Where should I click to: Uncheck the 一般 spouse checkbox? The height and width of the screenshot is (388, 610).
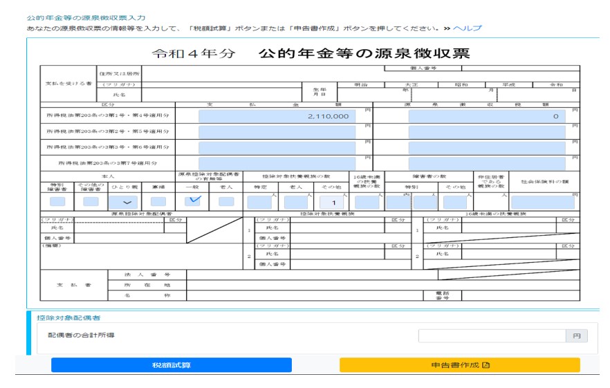click(192, 201)
